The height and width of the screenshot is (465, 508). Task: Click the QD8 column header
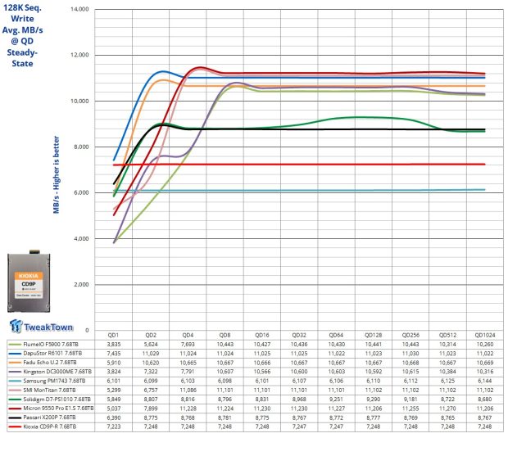click(x=225, y=335)
